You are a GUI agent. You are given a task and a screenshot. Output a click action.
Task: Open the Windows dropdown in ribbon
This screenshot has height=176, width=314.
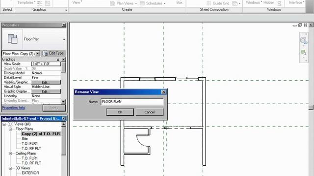(x=254, y=2)
